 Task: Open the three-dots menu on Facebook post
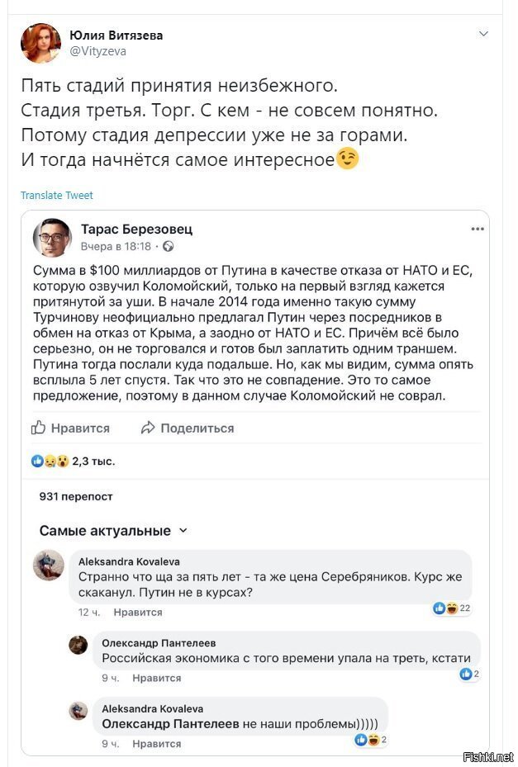pos(478,229)
